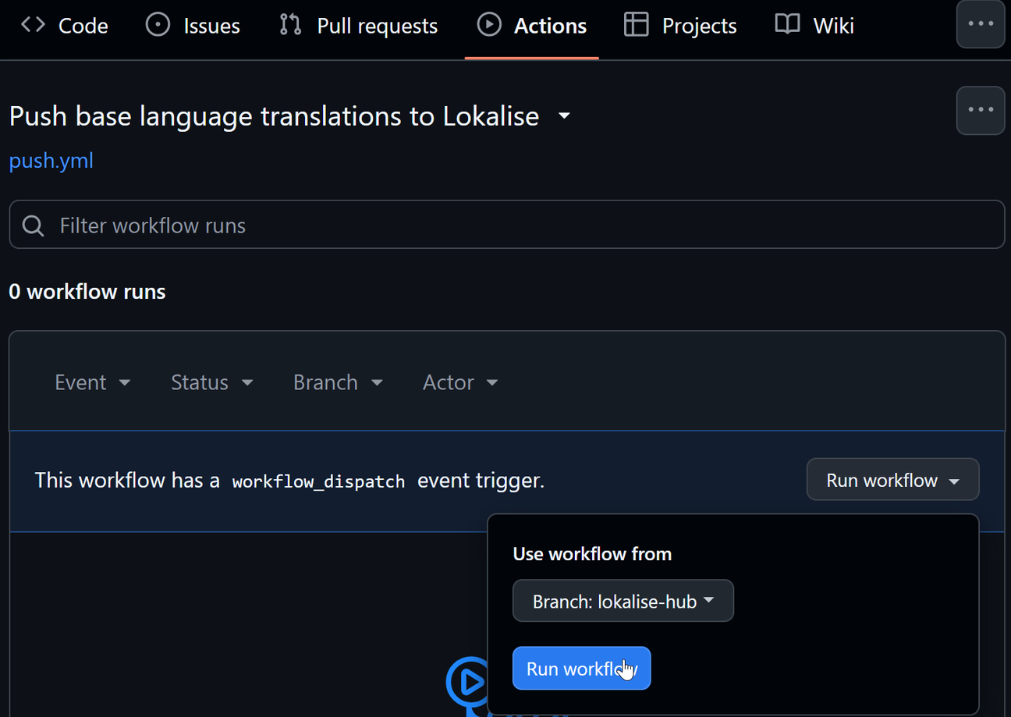This screenshot has width=1011, height=717.
Task: Open the Actor filter dropdown
Action: point(459,382)
